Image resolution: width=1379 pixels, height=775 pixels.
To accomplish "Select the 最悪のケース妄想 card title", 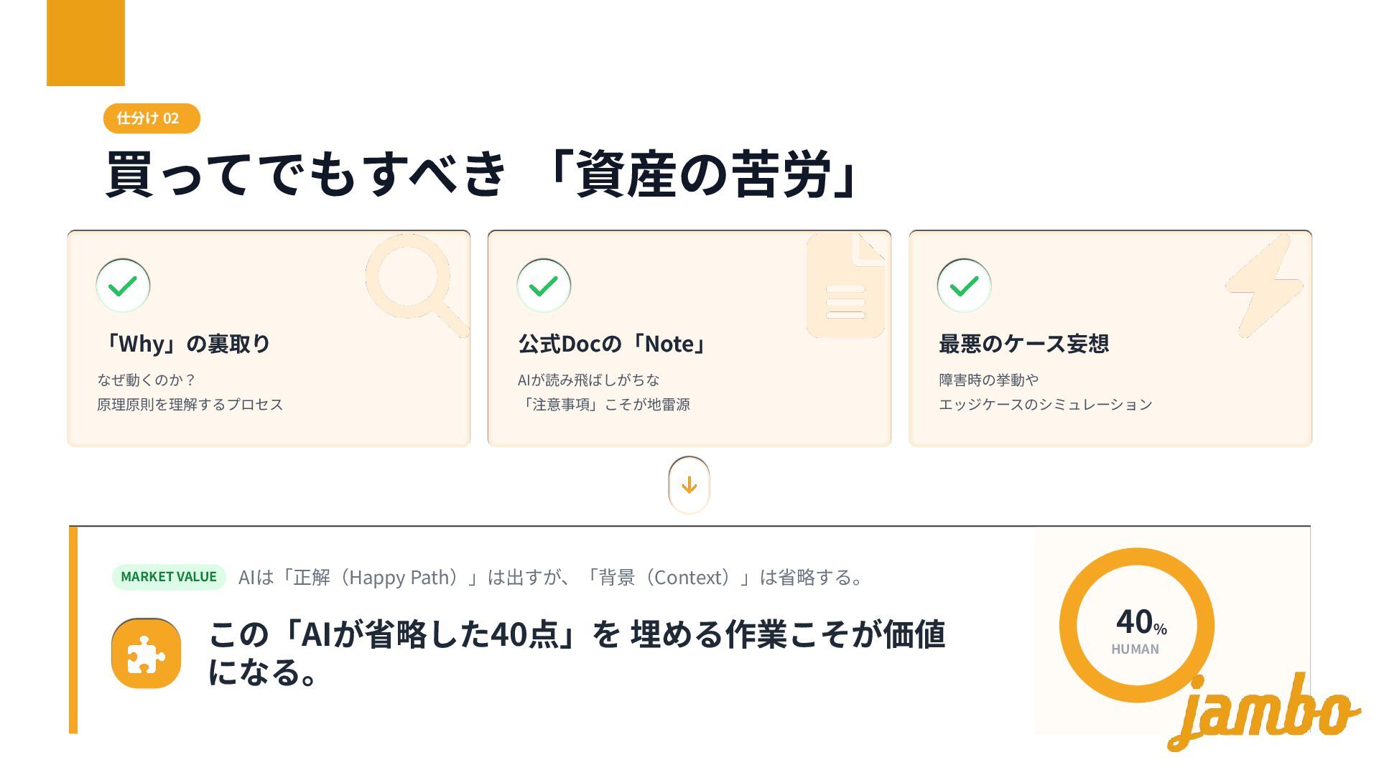I will pos(1023,344).
